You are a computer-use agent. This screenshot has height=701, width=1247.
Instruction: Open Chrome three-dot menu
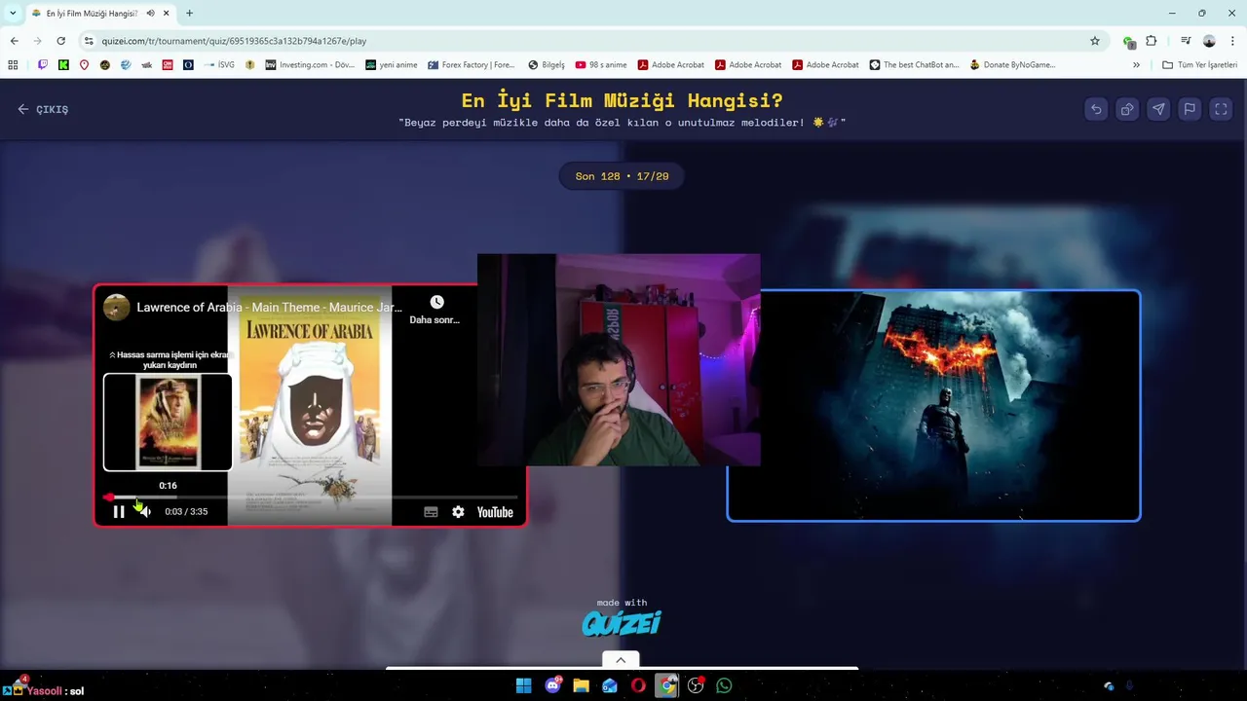coord(1232,41)
